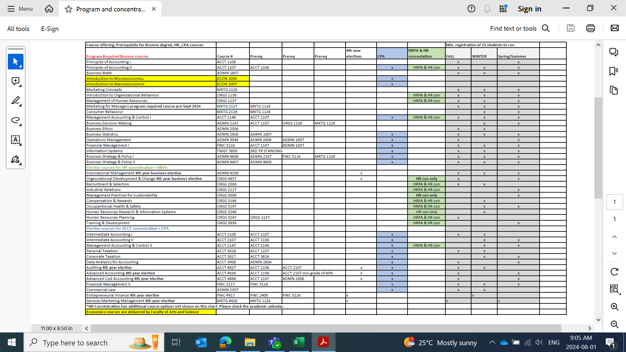Click the taskbar search box
Screen dimensions: 626x352
pos(94,343)
